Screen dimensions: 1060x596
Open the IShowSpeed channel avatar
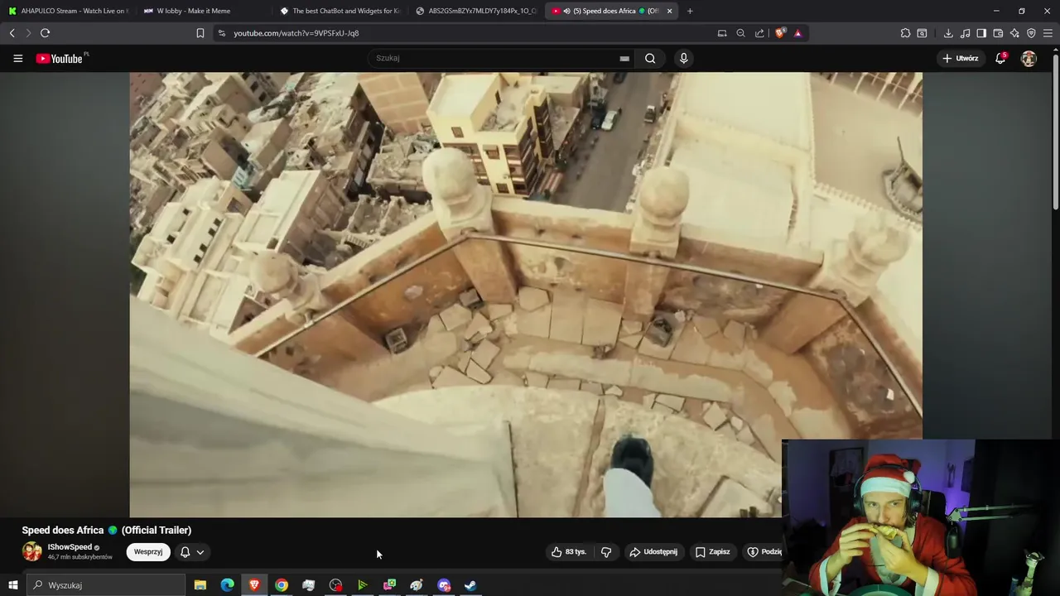[x=31, y=551]
